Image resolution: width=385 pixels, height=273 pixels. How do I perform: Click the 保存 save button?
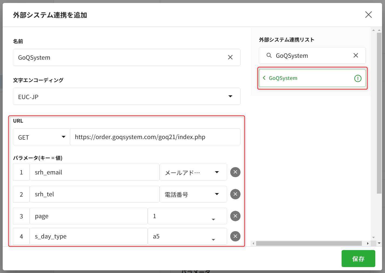[358, 259]
